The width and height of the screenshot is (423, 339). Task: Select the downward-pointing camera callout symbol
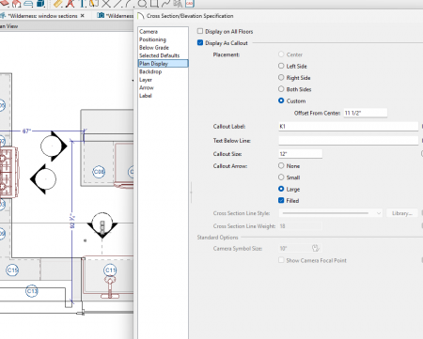click(x=102, y=225)
